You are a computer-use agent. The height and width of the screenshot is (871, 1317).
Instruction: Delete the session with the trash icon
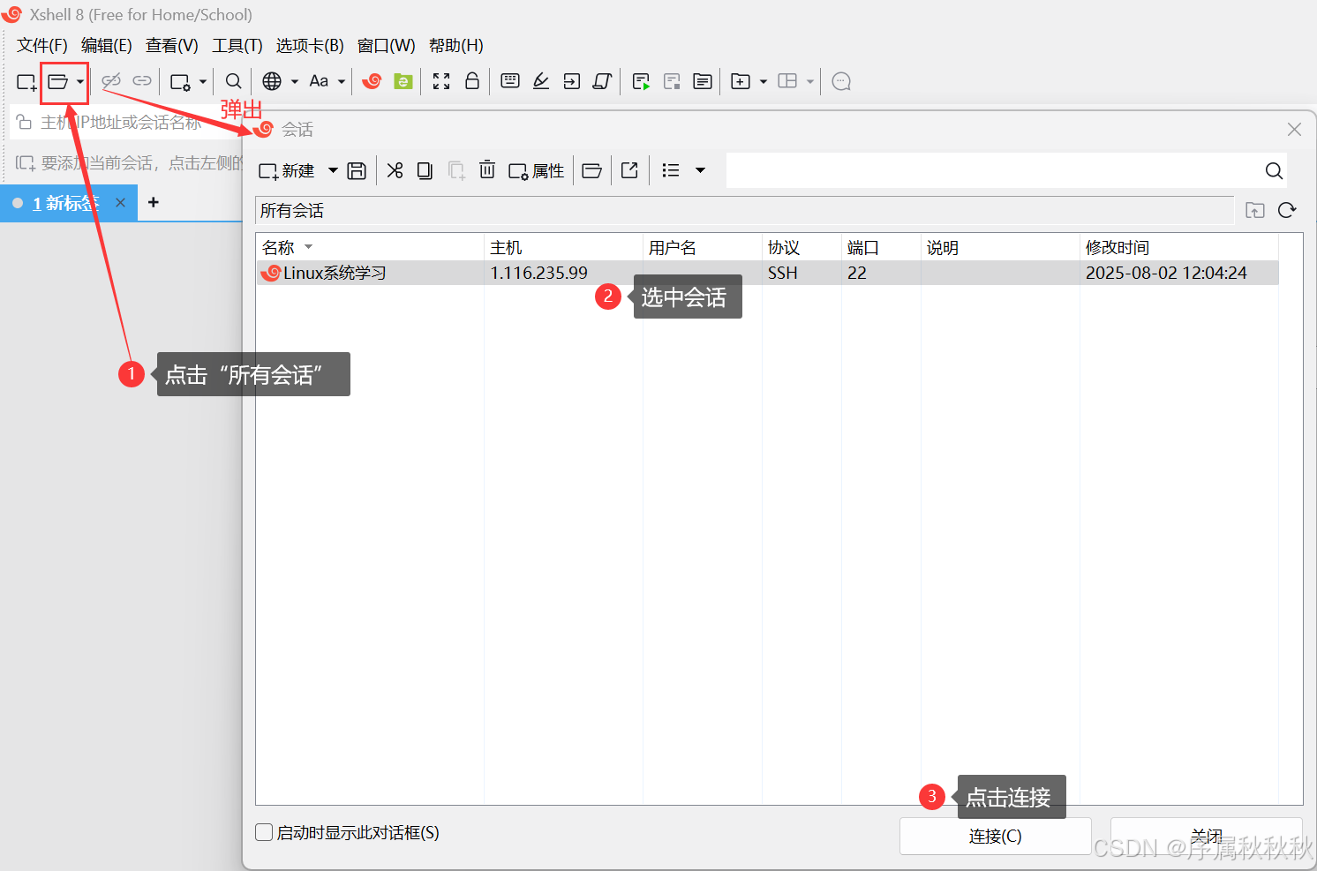click(487, 169)
